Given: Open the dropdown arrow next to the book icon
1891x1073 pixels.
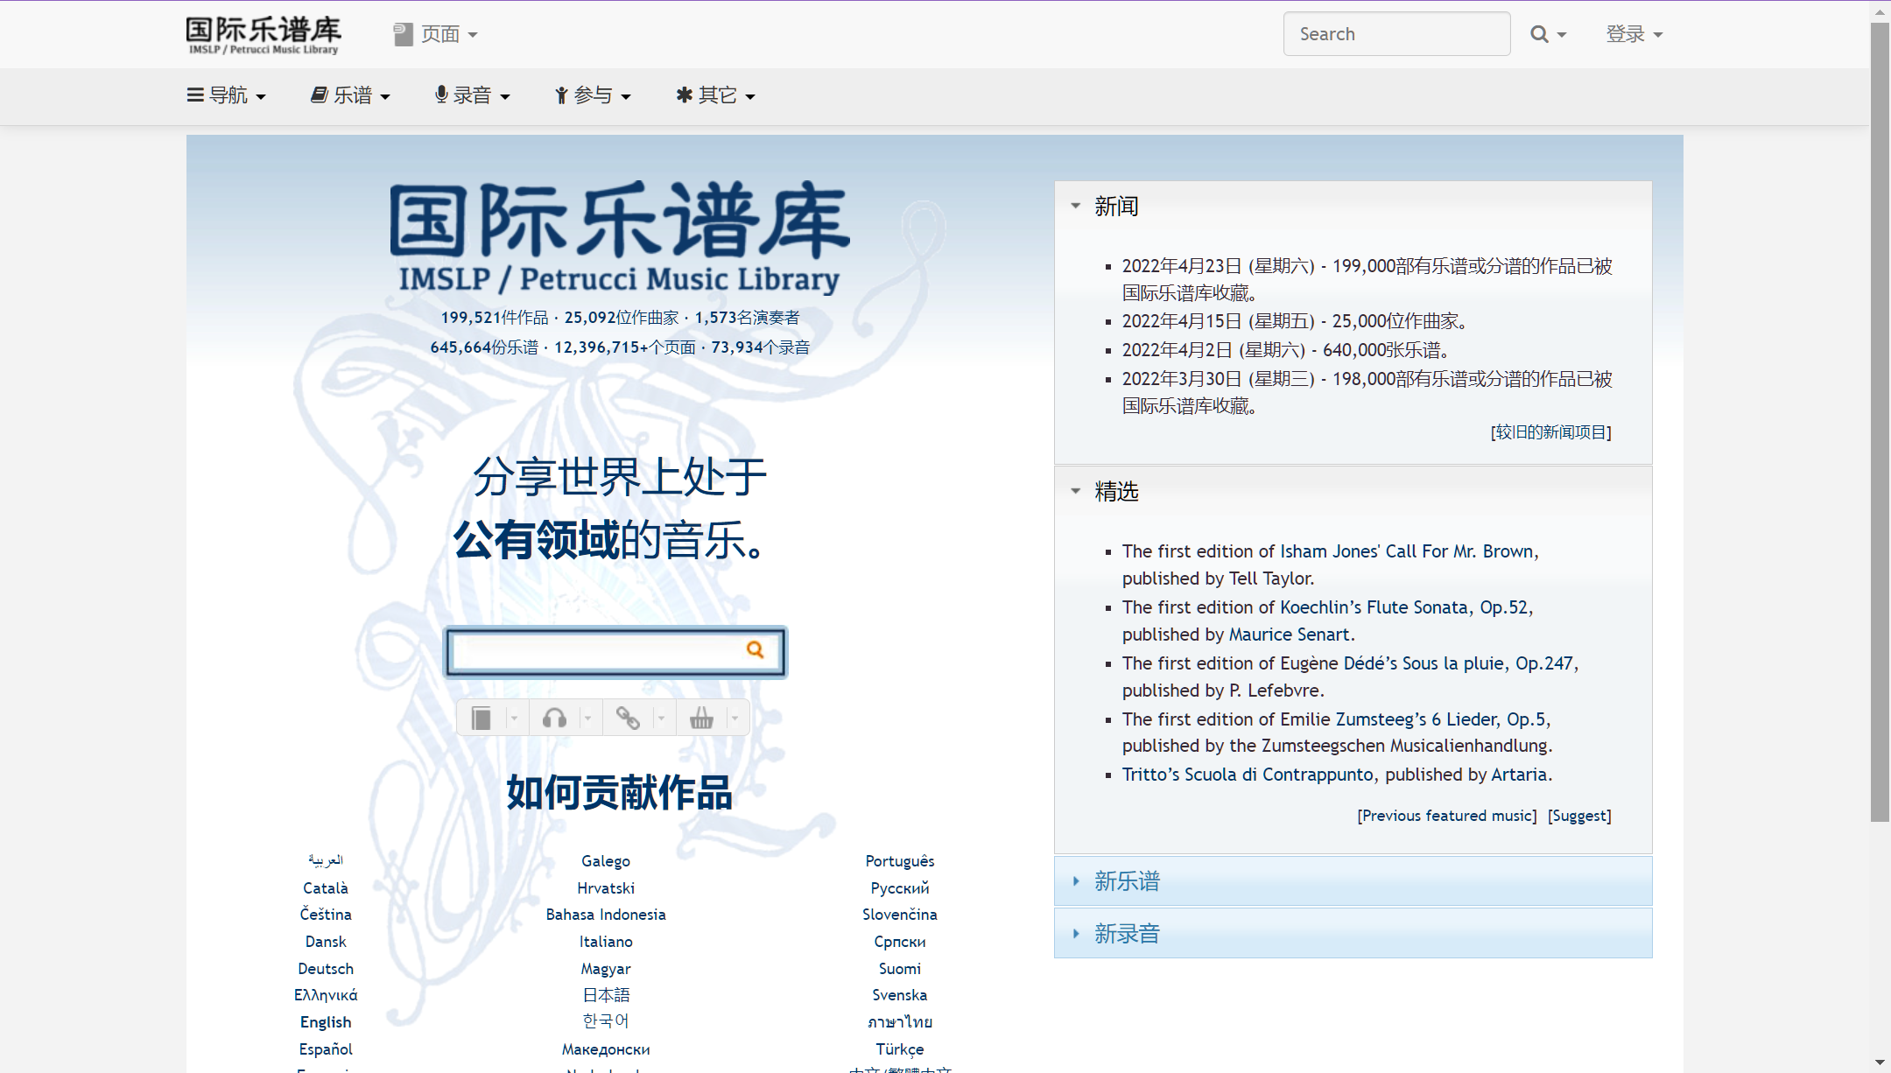Looking at the screenshot, I should point(515,719).
